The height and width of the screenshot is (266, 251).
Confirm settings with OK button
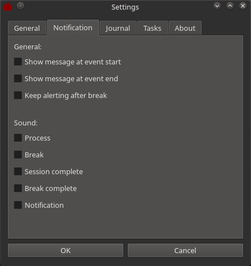pyautogui.click(x=66, y=250)
